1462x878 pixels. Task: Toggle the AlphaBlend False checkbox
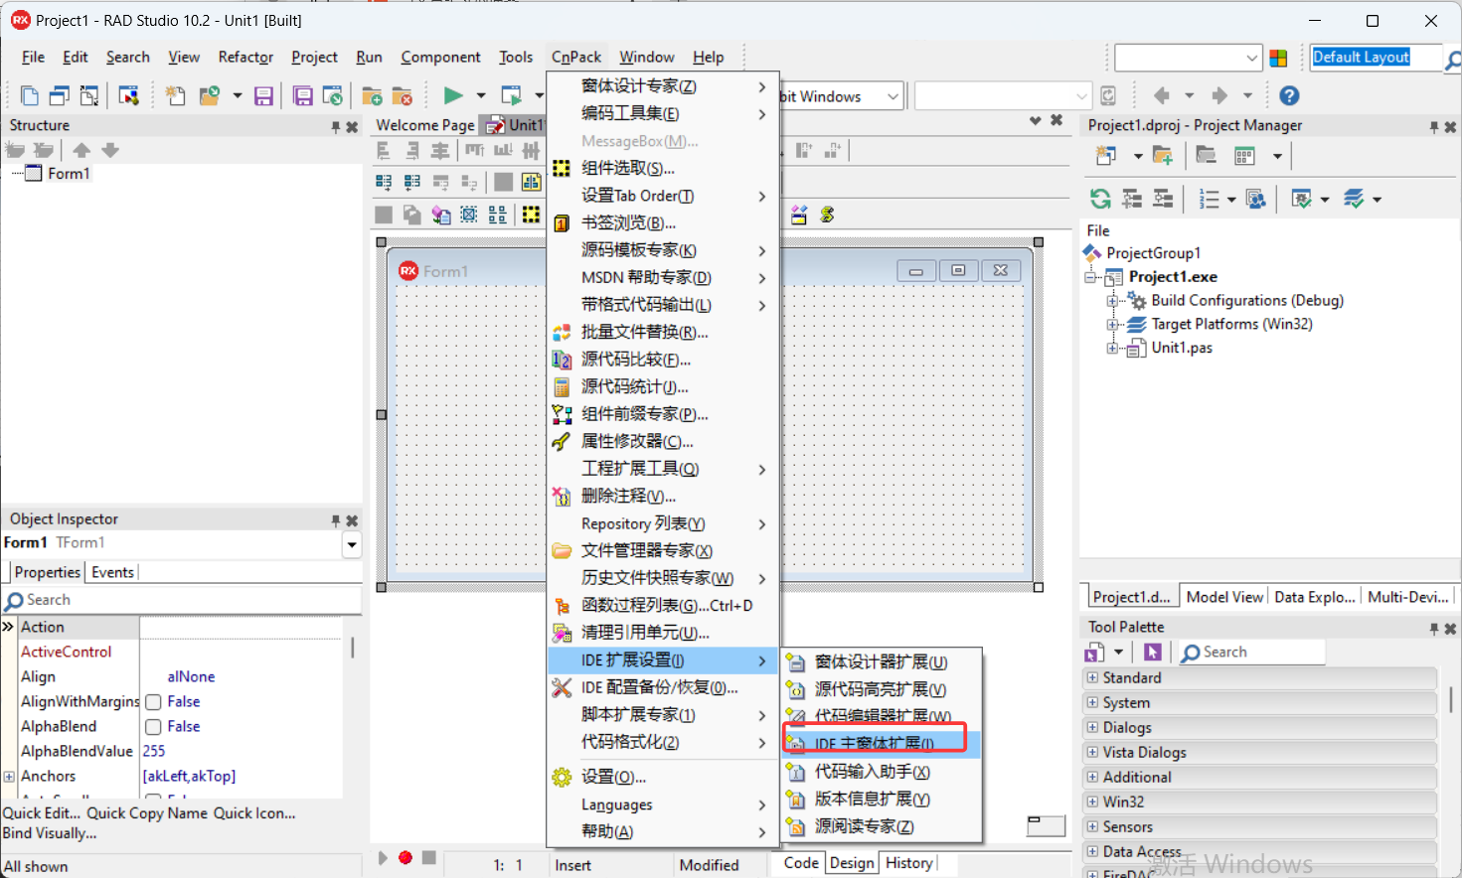point(154,727)
